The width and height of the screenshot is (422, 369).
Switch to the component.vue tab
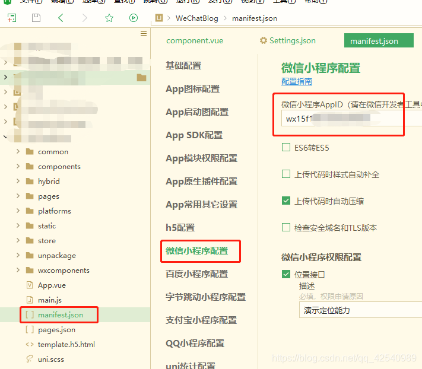coord(195,40)
